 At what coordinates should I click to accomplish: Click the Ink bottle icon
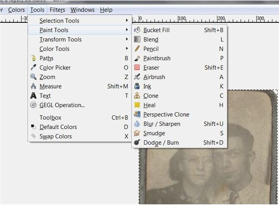tap(137, 86)
